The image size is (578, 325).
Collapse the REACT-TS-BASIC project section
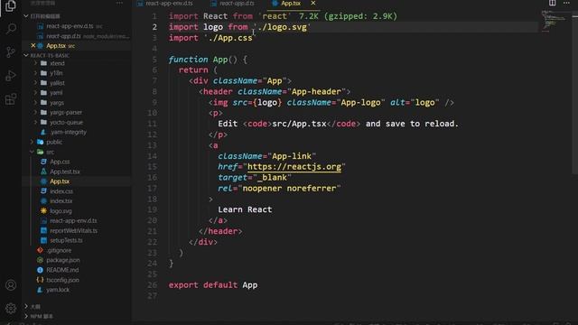(x=26, y=55)
